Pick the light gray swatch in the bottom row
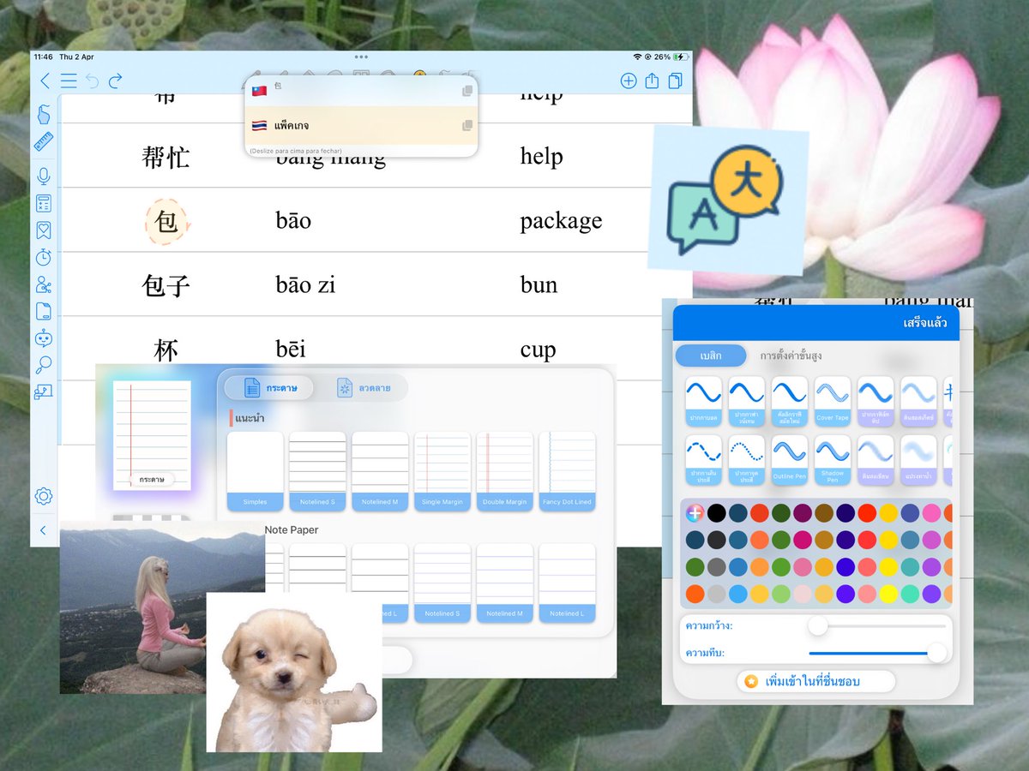This screenshot has height=771, width=1029. pyautogui.click(x=717, y=594)
